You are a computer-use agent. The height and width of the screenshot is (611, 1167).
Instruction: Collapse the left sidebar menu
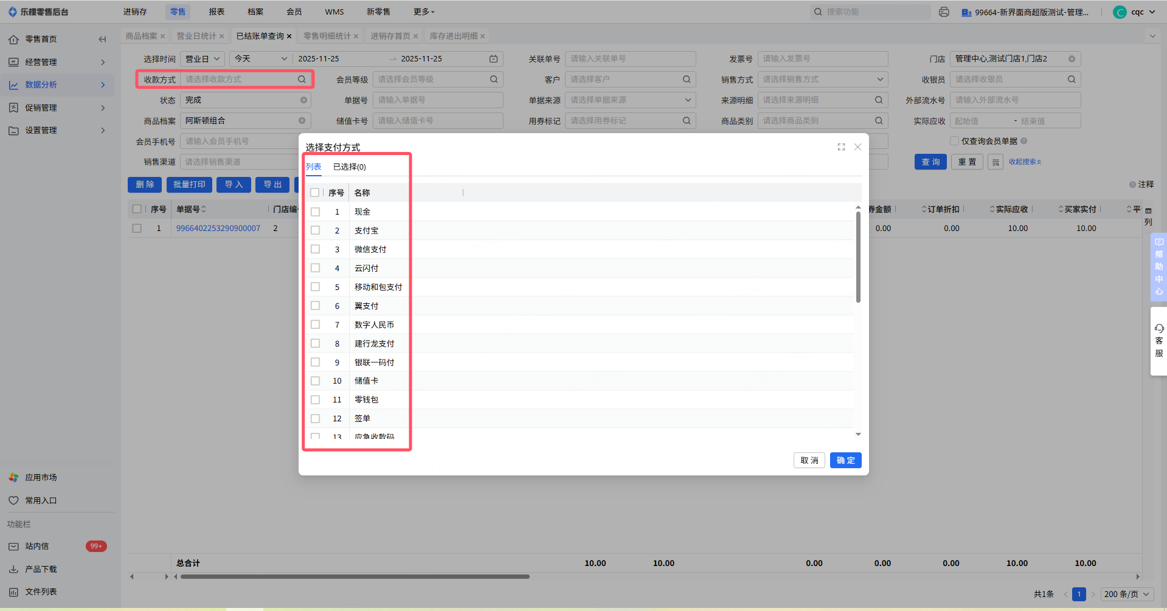point(102,40)
